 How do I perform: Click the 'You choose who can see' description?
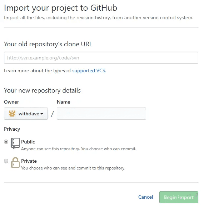click(x=73, y=168)
